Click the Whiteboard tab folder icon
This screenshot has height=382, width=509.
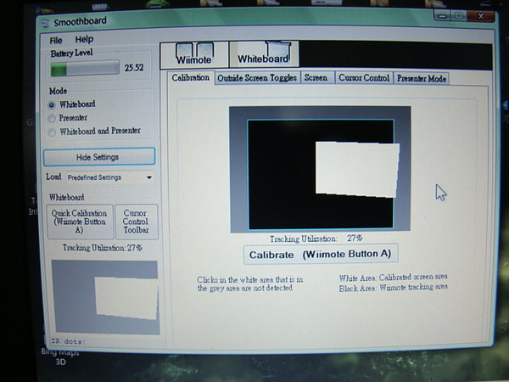(278, 48)
